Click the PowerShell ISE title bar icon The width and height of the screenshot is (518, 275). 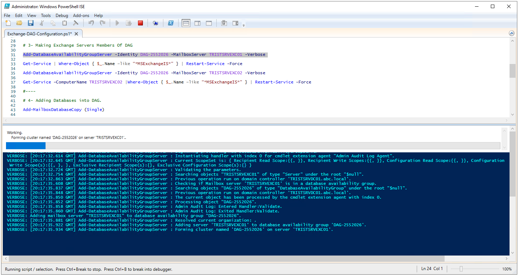pos(7,6)
